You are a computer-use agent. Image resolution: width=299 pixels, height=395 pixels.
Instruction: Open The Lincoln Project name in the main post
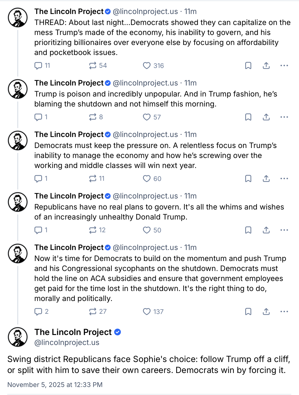tap(73, 332)
